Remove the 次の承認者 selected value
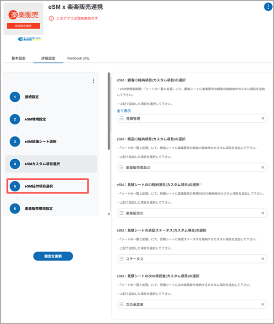This screenshot has height=324, width=274. pyautogui.click(x=263, y=304)
